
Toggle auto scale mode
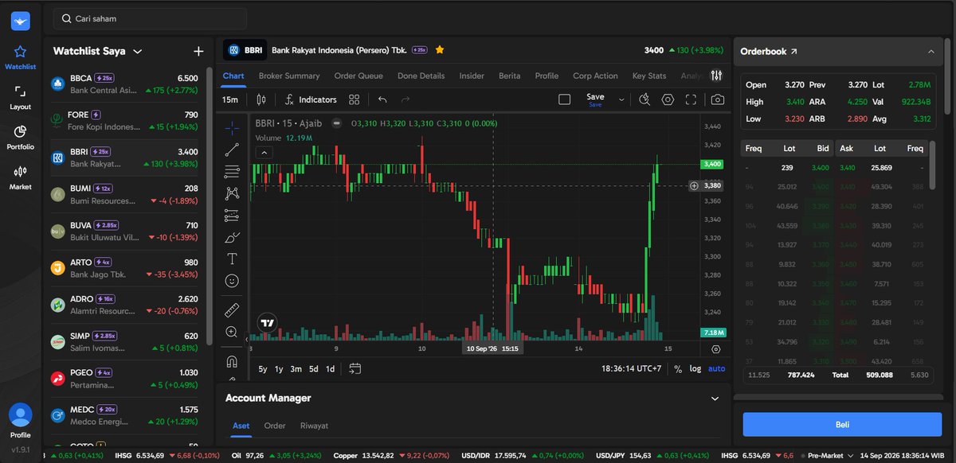click(717, 368)
